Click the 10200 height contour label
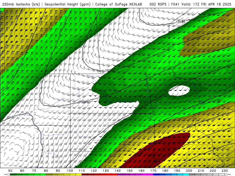This screenshot has height=176, width=235. pos(84,102)
